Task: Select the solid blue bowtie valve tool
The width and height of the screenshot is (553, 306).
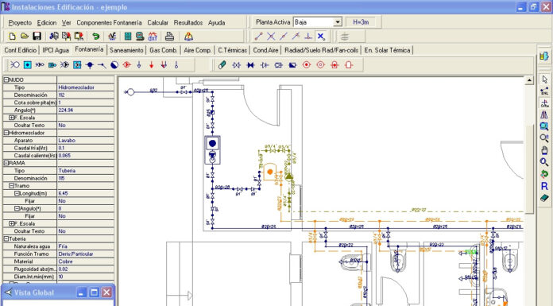Action: (x=250, y=65)
